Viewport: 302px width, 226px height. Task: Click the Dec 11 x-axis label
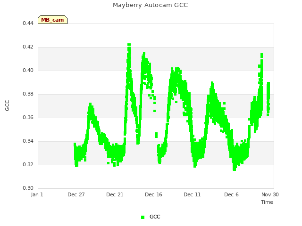tap(192, 194)
